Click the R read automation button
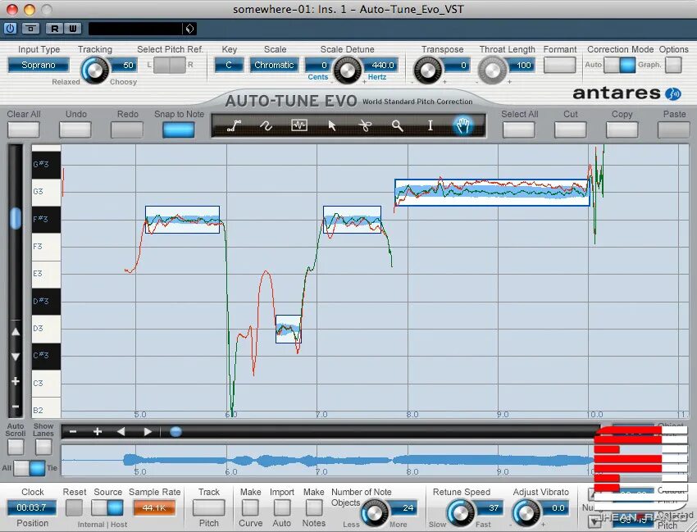 click(54, 29)
